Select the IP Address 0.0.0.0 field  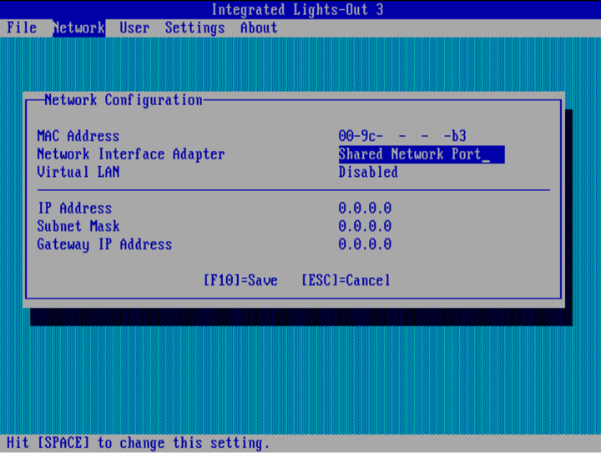click(365, 209)
